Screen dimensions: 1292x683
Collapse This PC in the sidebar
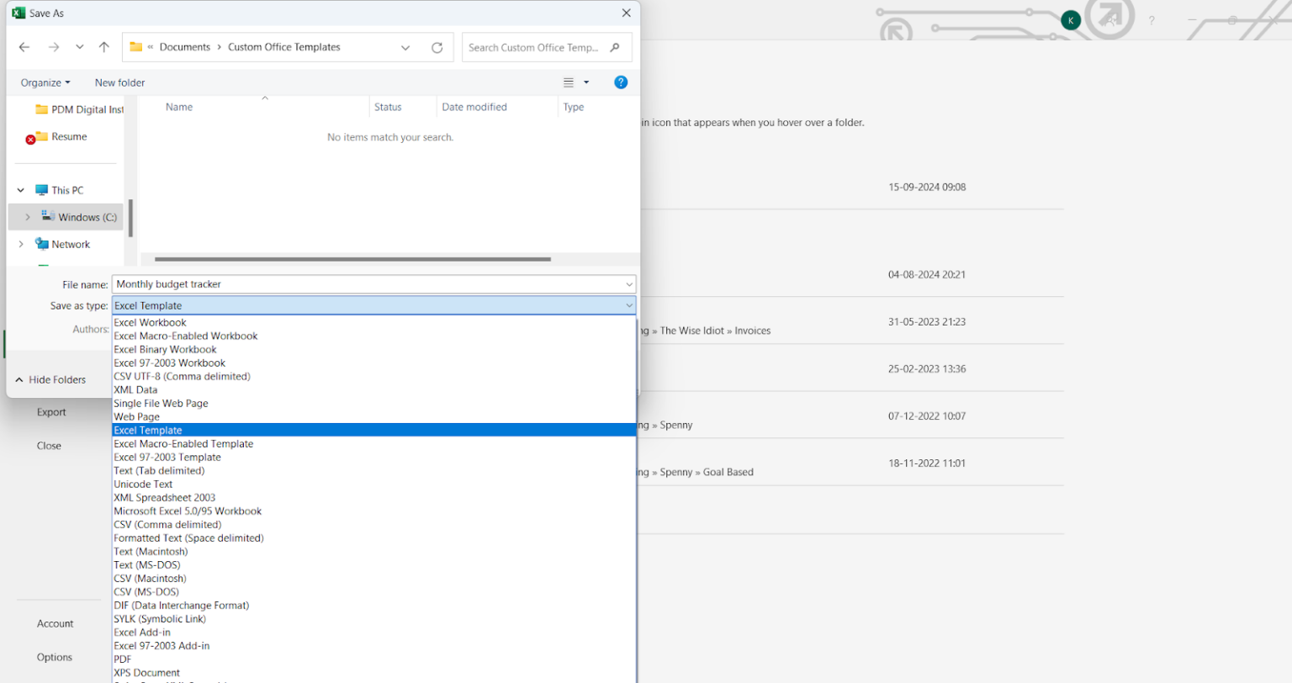point(21,189)
